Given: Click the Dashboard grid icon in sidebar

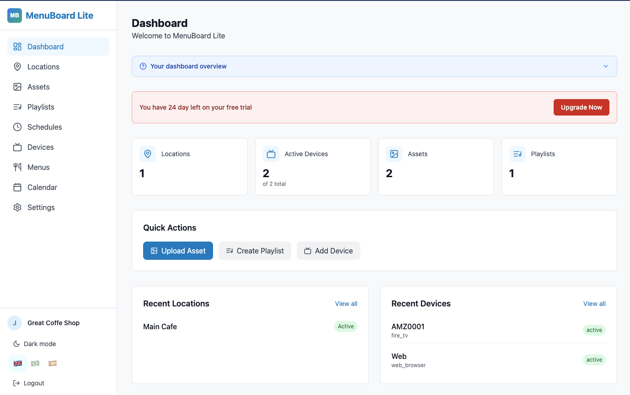Looking at the screenshot, I should pyautogui.click(x=17, y=47).
